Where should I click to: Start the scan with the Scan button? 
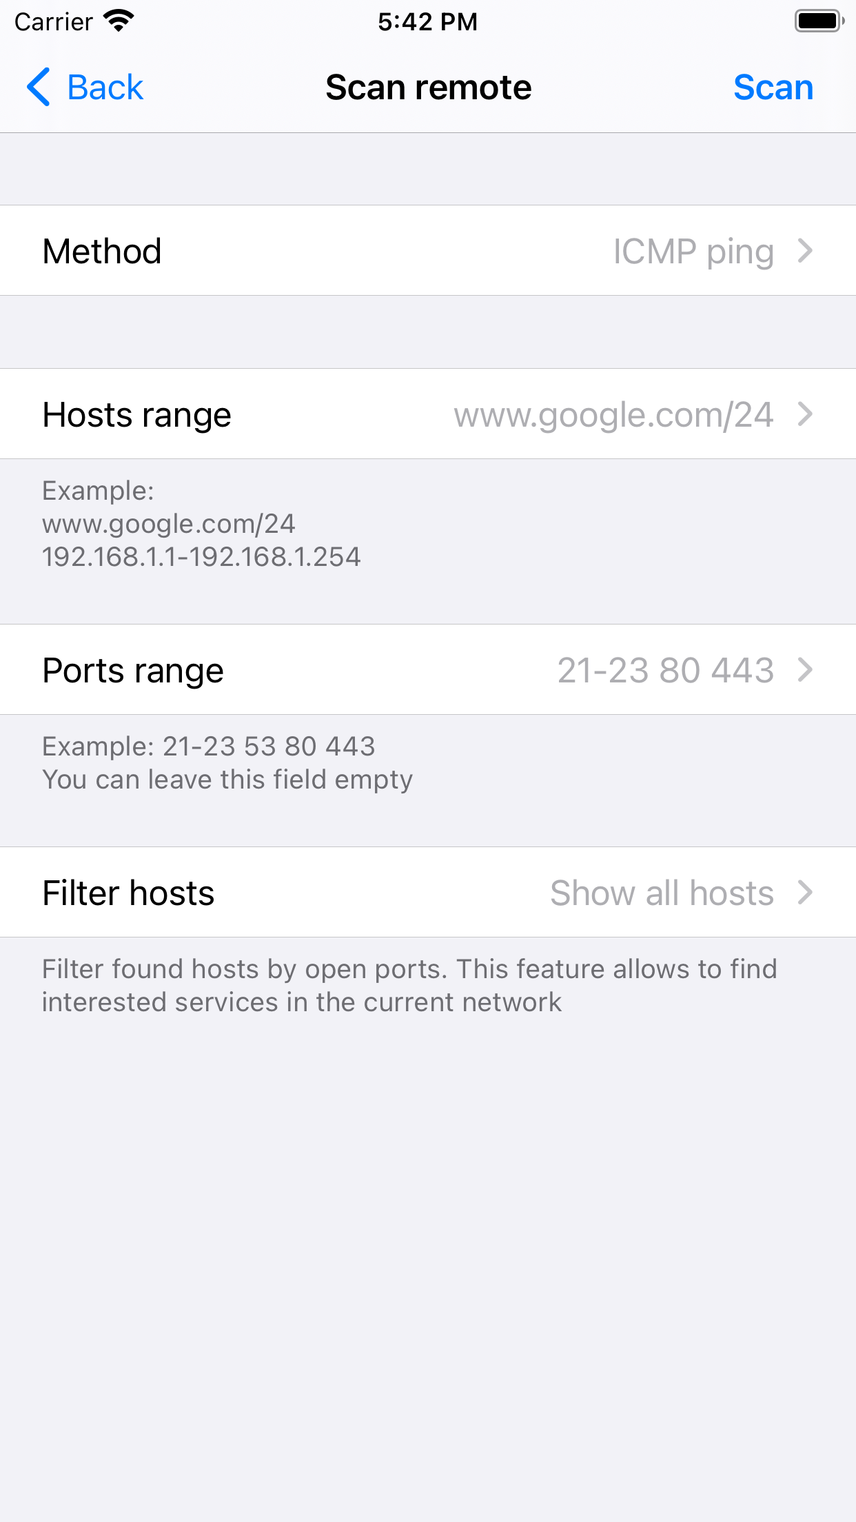point(773,87)
